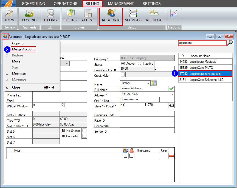The width and height of the screenshot is (237, 188).
Task: Choose Move from the system menu
Action: point(16,61)
